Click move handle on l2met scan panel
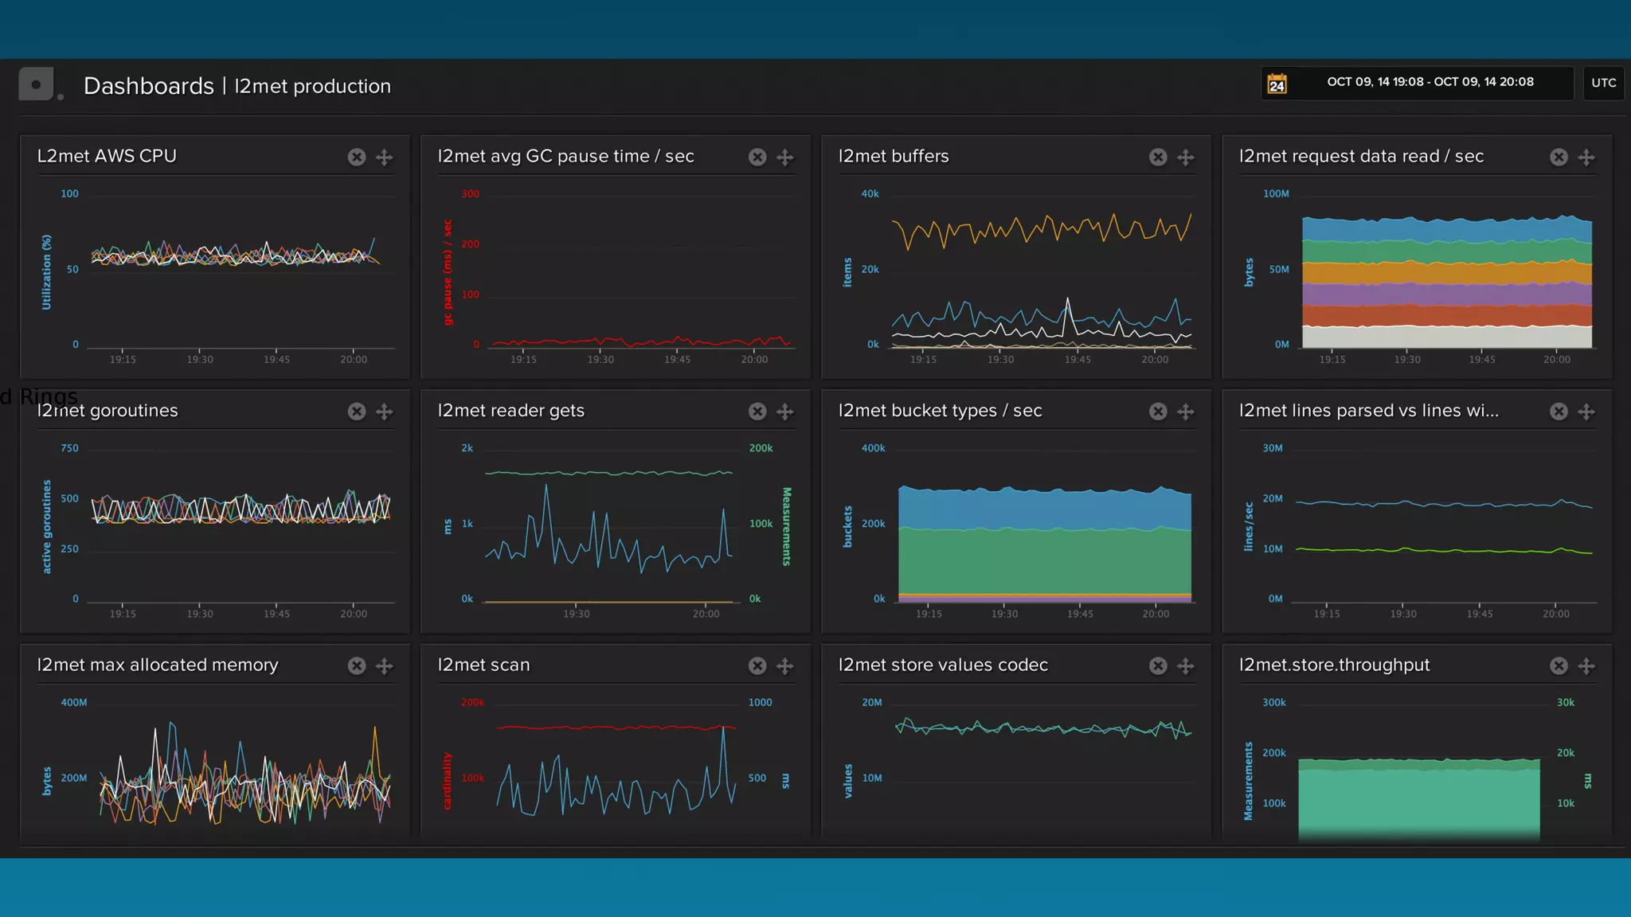1631x917 pixels. 785,666
